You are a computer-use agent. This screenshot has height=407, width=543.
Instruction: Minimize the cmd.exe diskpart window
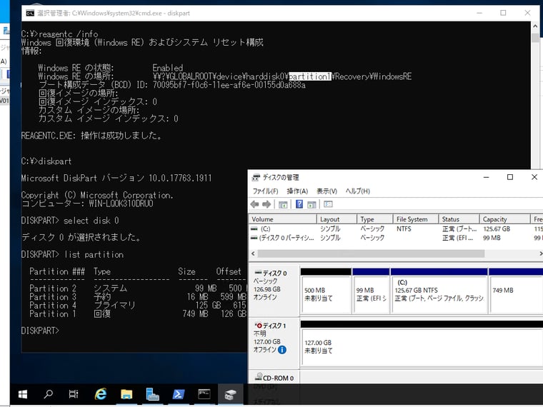(x=479, y=13)
